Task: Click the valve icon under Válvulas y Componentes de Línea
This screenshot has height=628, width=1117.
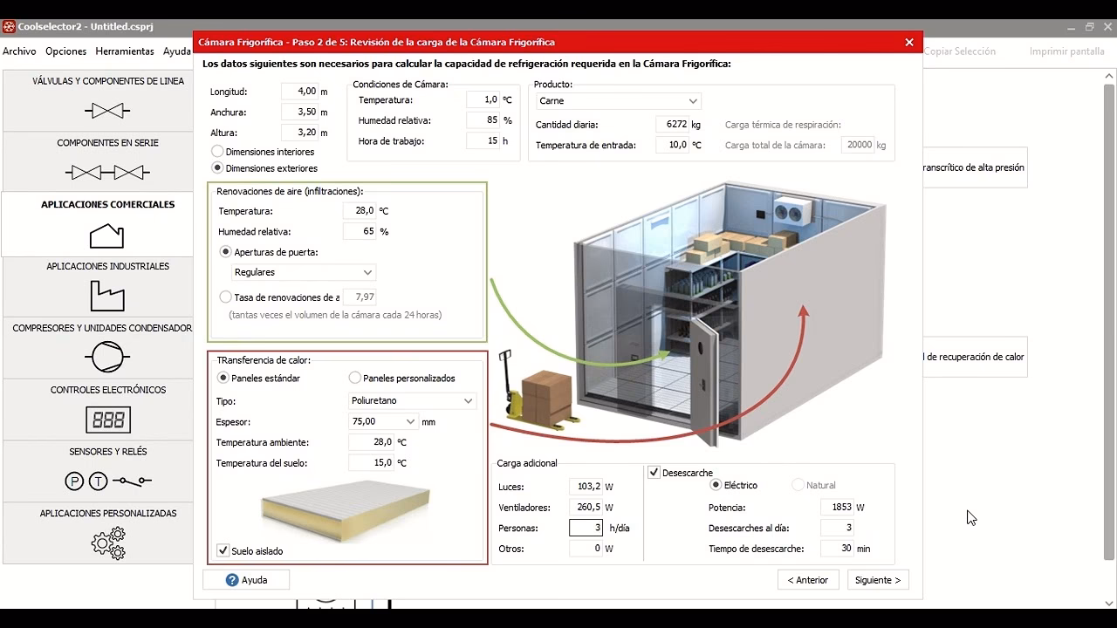Action: 107,111
